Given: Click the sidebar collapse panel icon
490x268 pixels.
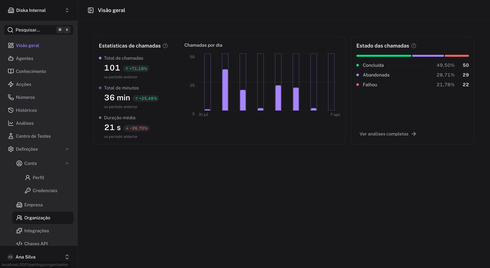Looking at the screenshot, I should tap(91, 10).
